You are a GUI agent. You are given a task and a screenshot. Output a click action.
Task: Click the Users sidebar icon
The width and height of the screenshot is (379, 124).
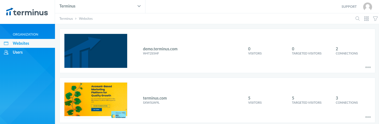click(6, 52)
